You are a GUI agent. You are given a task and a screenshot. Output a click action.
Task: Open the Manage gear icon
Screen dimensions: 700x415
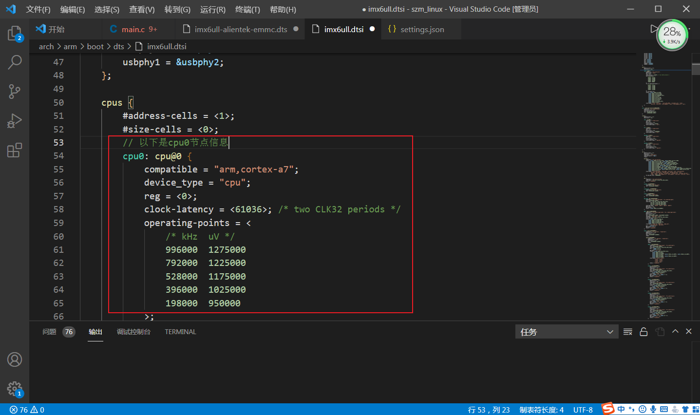point(15,389)
